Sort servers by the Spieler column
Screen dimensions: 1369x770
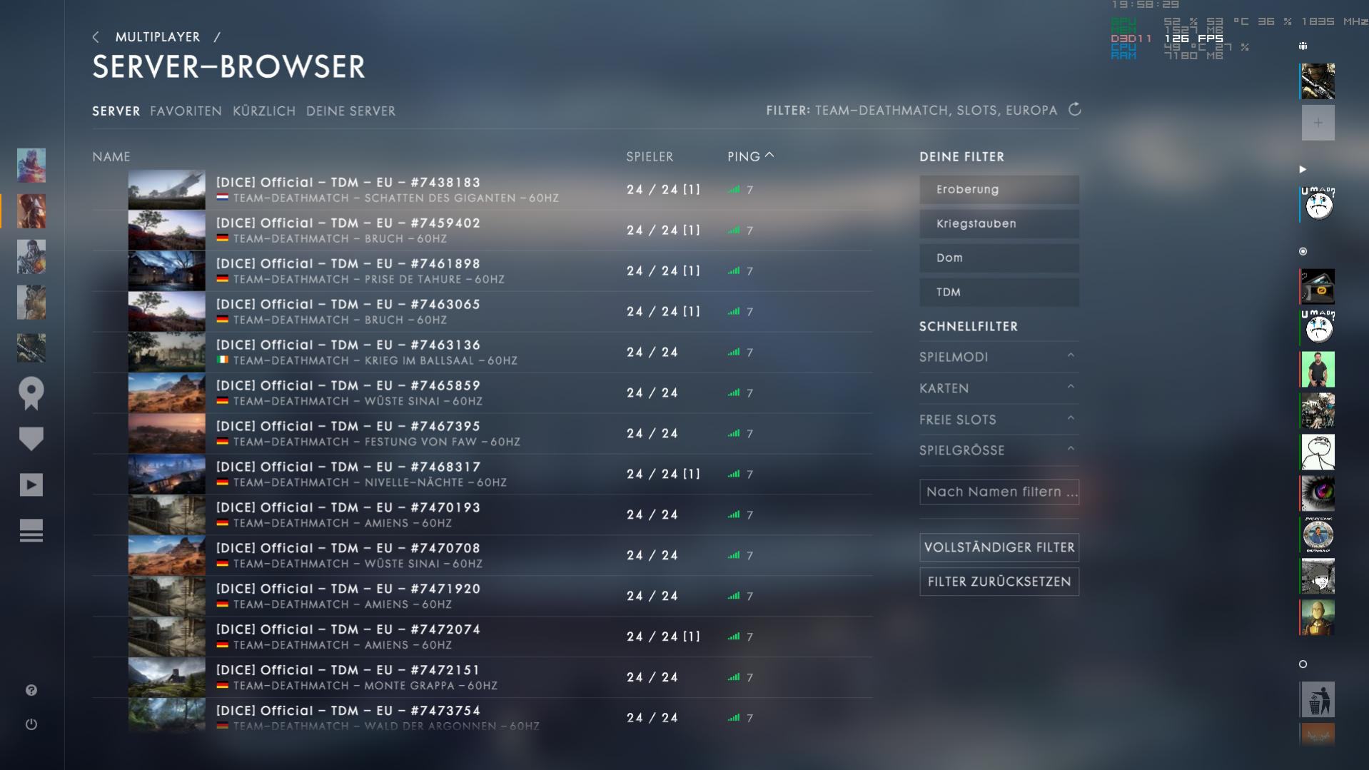tap(650, 156)
